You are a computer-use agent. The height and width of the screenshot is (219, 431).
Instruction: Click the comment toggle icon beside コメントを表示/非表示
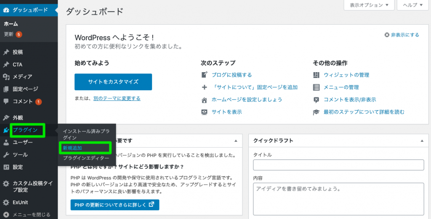pos(317,100)
